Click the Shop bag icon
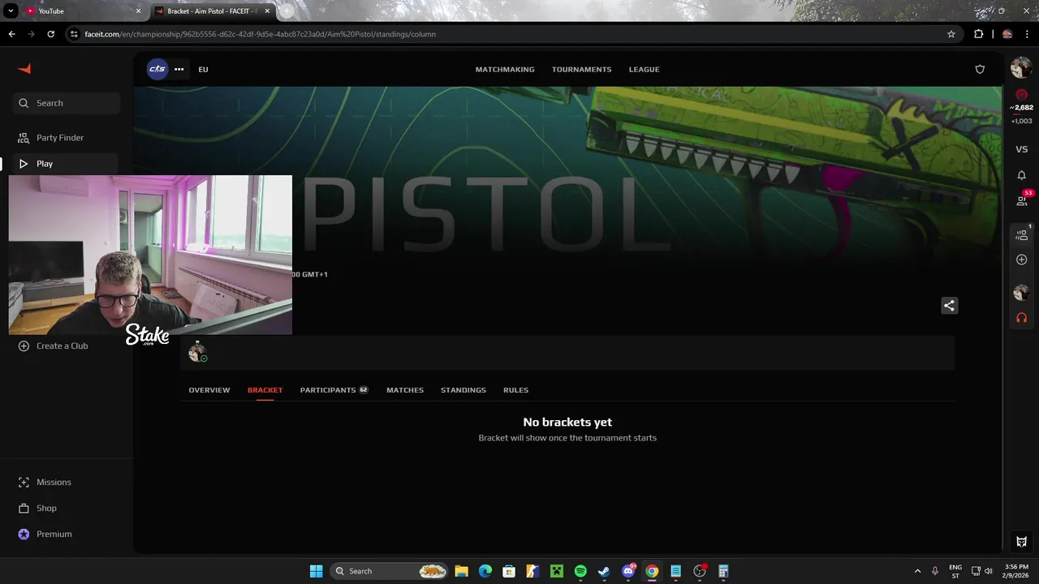 click(x=24, y=508)
